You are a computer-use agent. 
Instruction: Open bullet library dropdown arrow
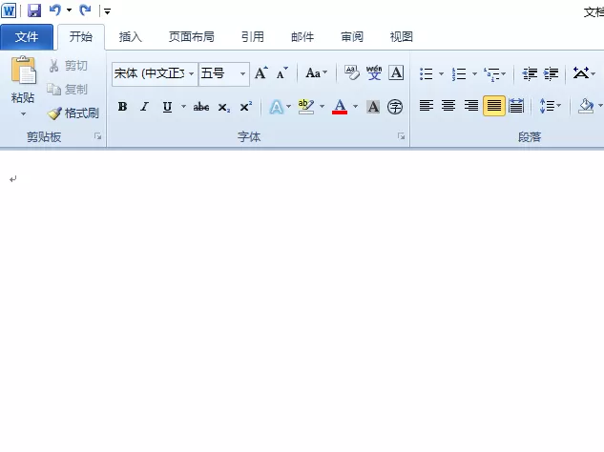pyautogui.click(x=442, y=73)
